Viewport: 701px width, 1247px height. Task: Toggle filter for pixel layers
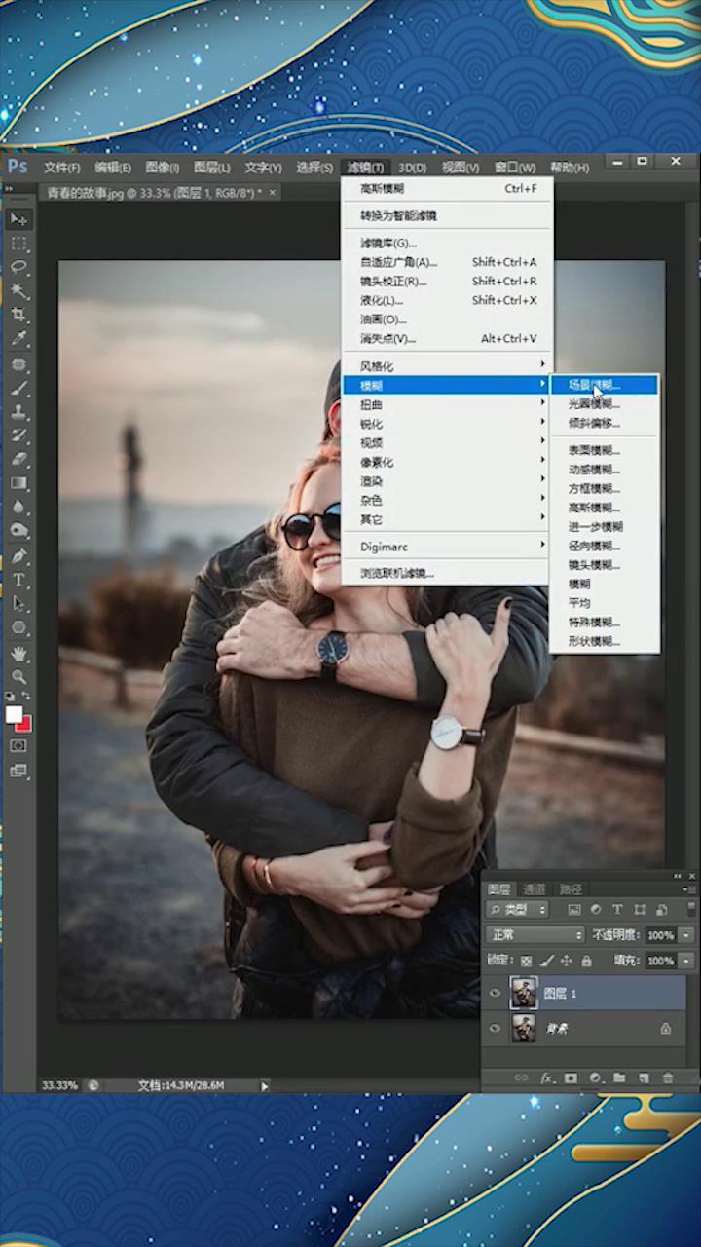click(574, 910)
